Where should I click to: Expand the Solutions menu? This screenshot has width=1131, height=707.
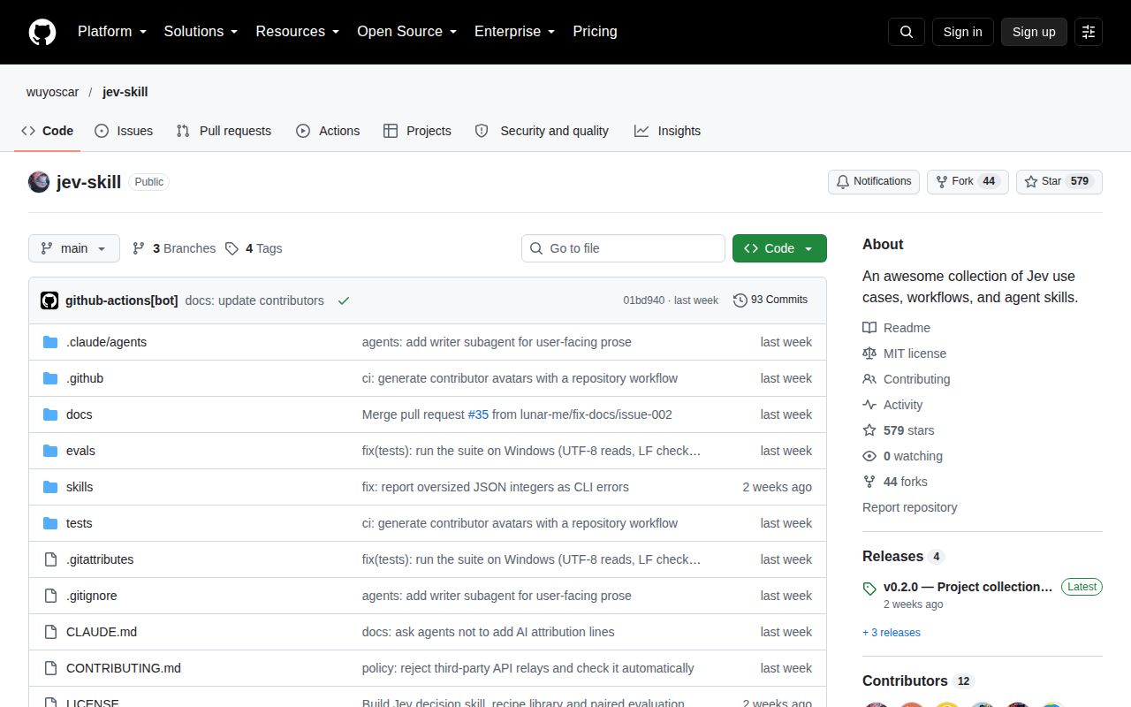[x=201, y=32]
